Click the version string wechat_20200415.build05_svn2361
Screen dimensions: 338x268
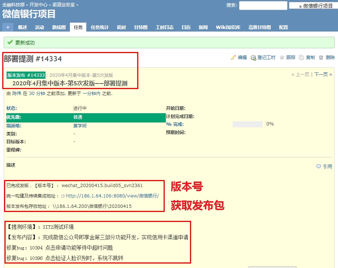(102, 186)
